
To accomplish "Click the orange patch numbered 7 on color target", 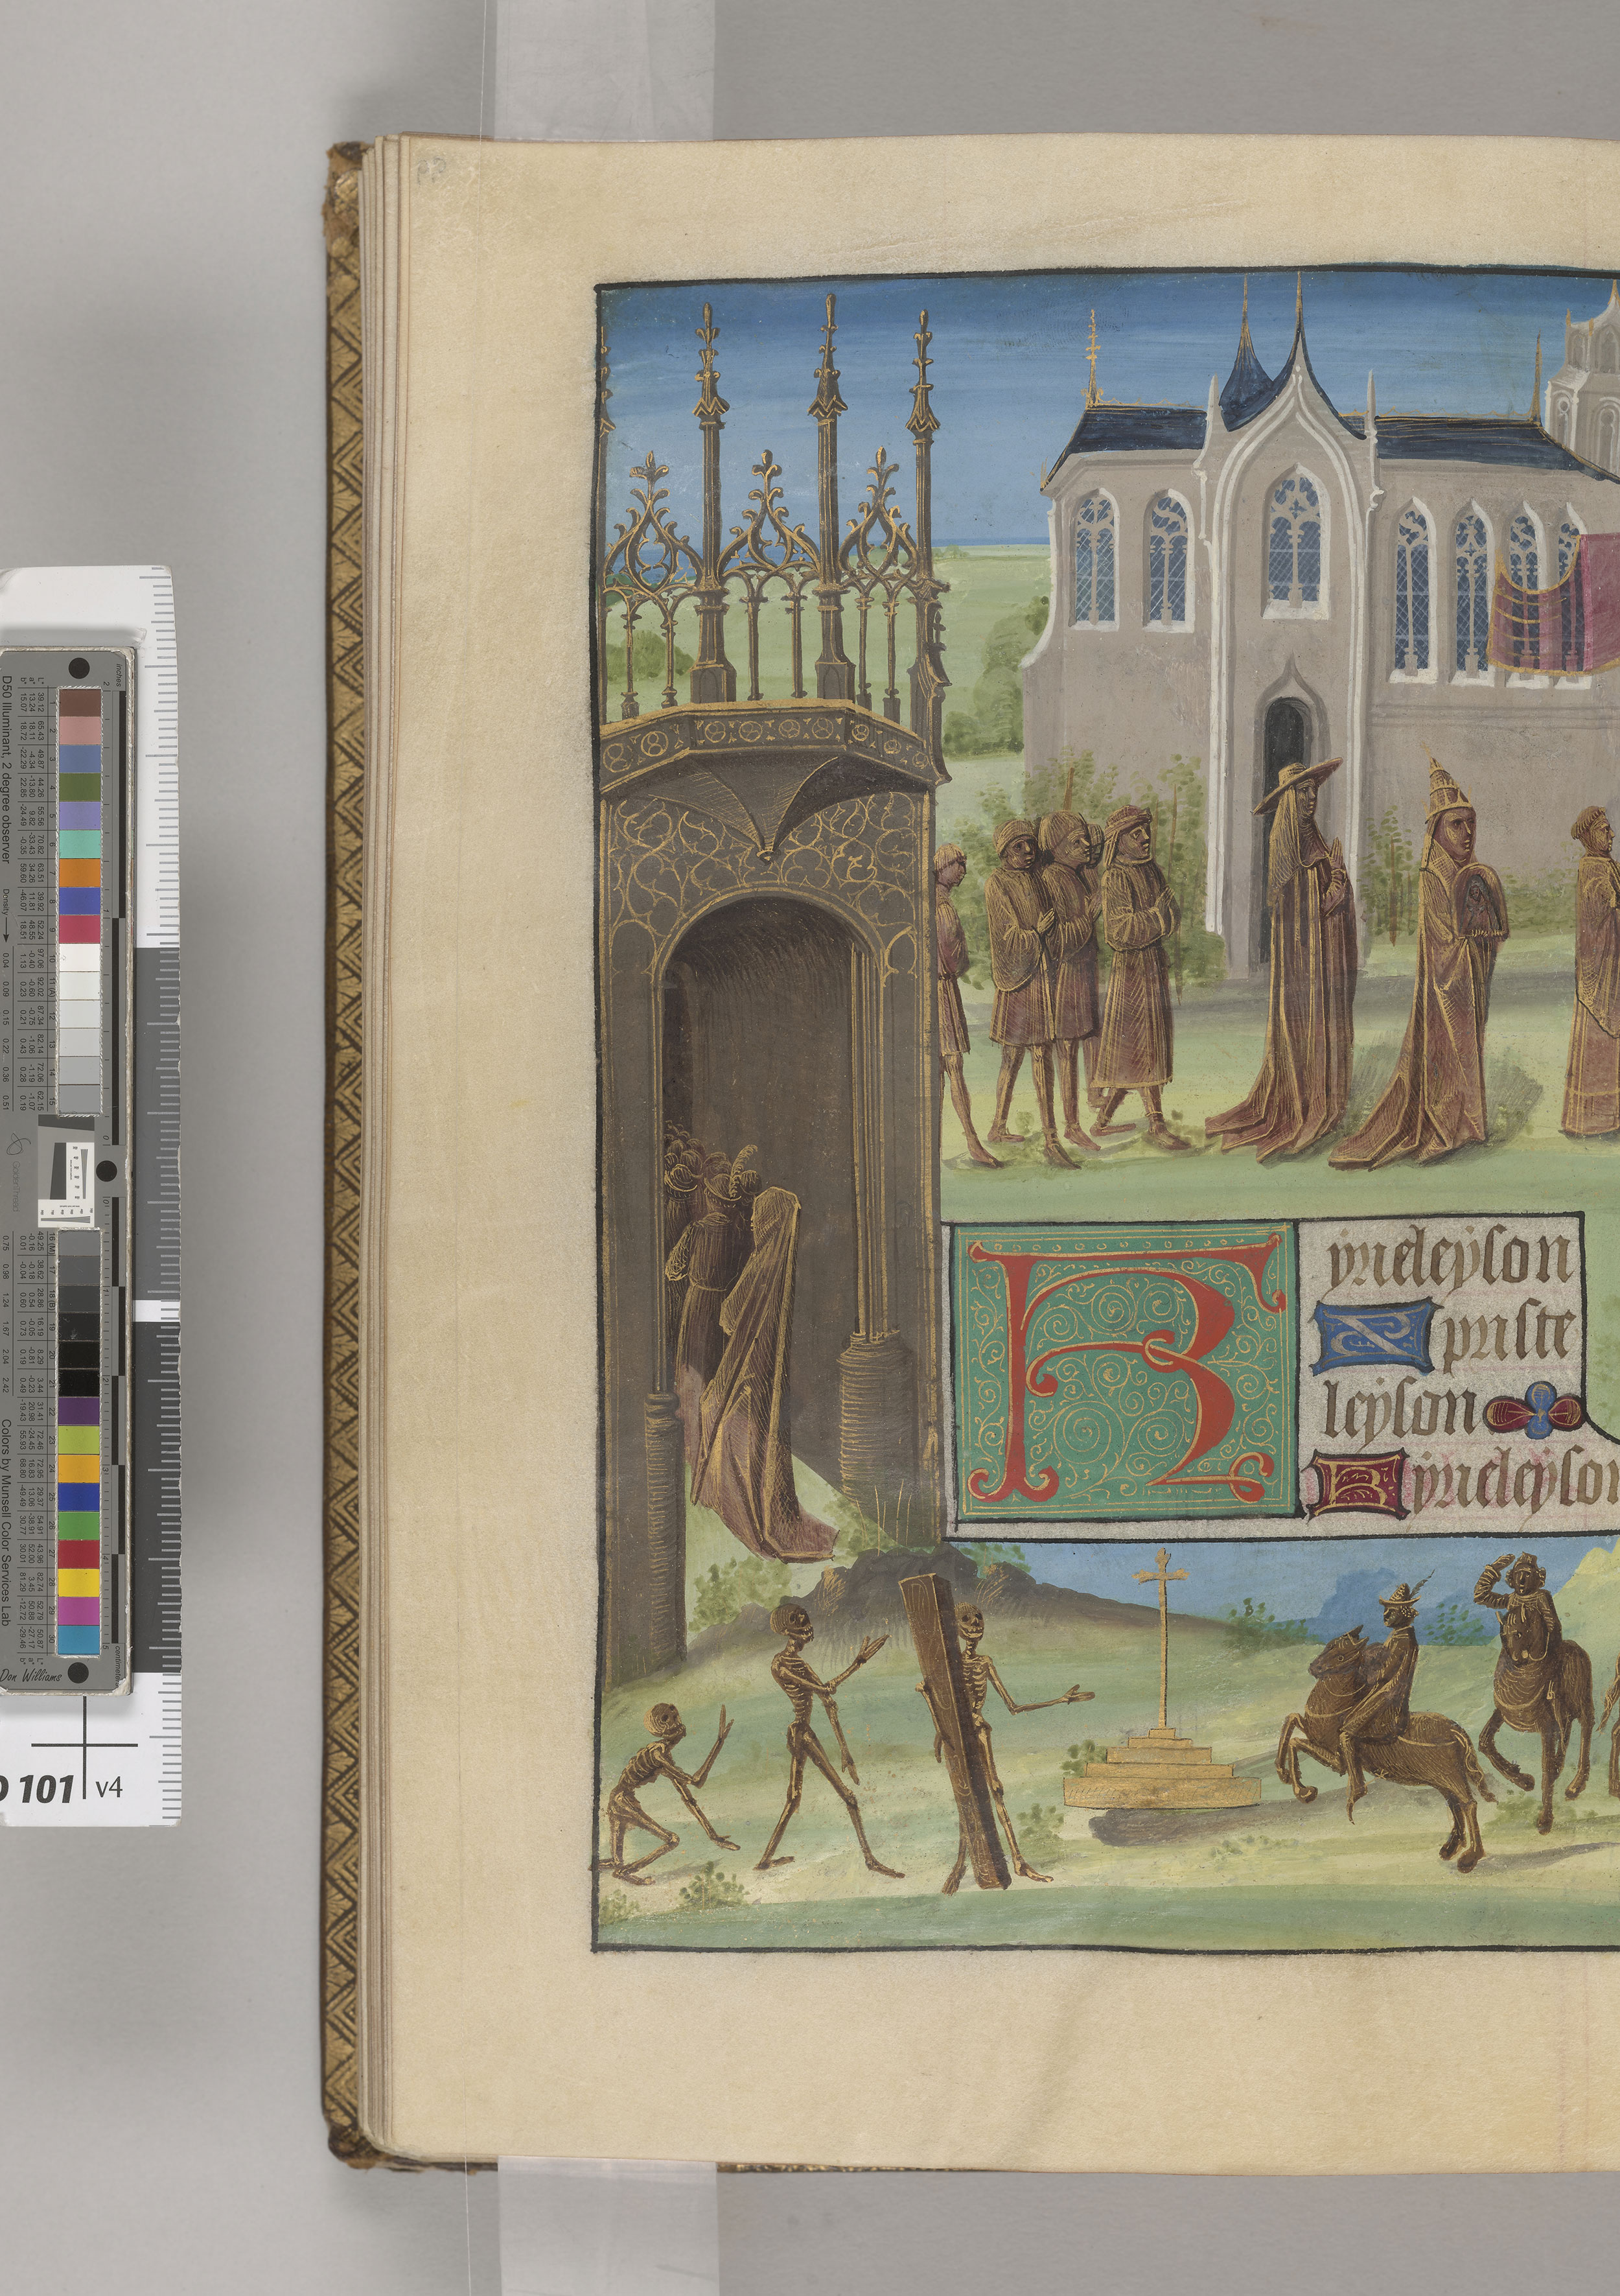I will [80, 873].
